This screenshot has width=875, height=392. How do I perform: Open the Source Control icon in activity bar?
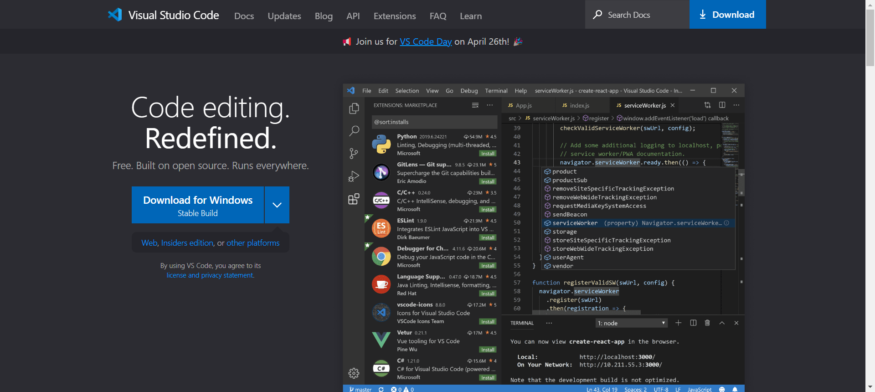tap(354, 153)
